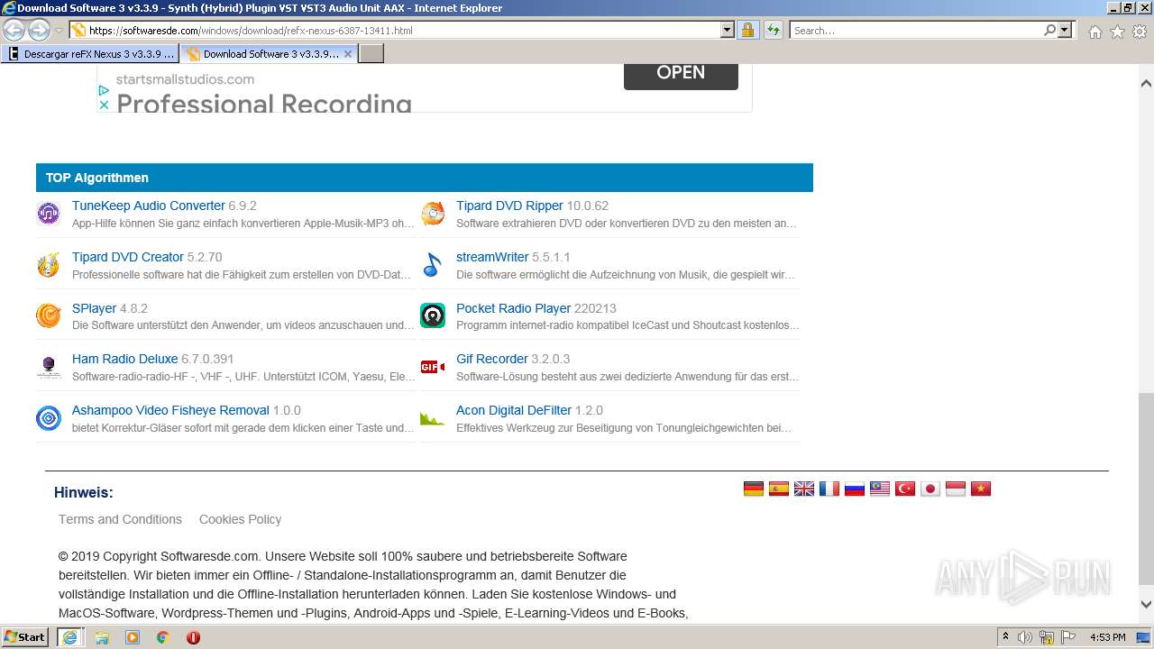Click the OPEN button in the ad

click(681, 73)
